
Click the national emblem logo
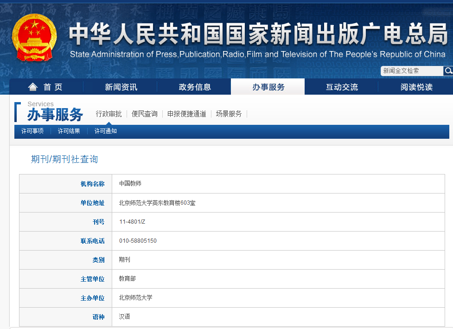coord(34,38)
